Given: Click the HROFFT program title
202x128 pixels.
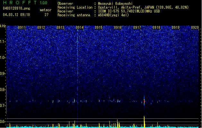Looking at the screenshot, I should coord(20,3).
